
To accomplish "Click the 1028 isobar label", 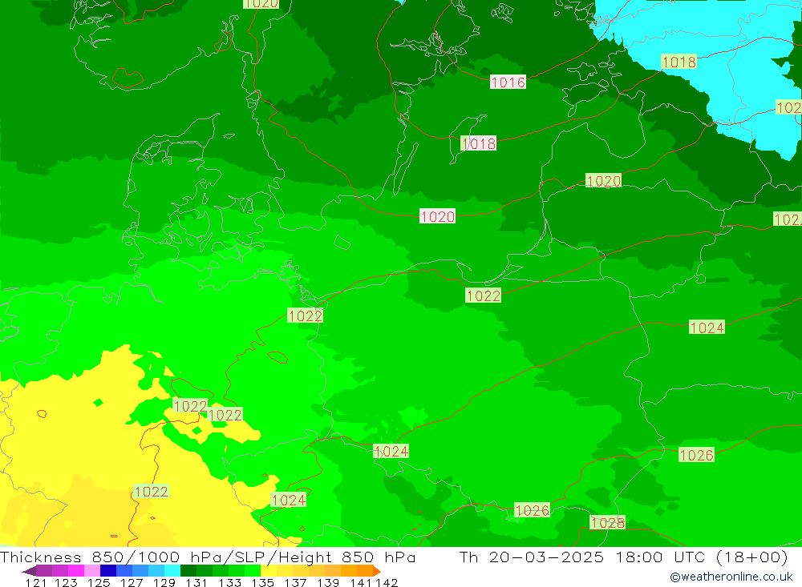I will [608, 523].
